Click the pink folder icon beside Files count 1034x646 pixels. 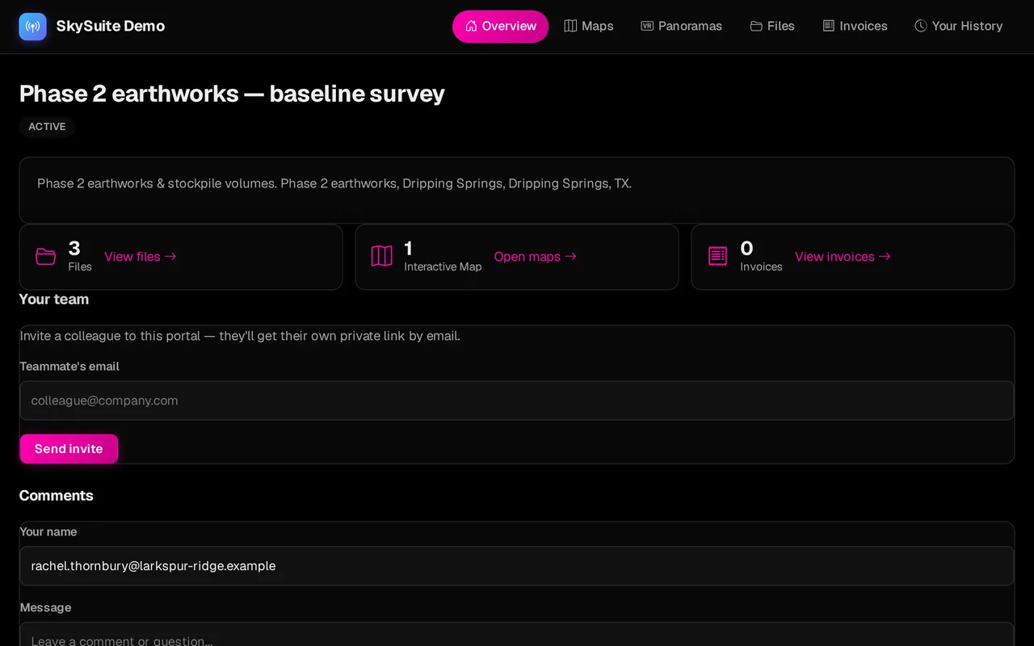tap(46, 257)
